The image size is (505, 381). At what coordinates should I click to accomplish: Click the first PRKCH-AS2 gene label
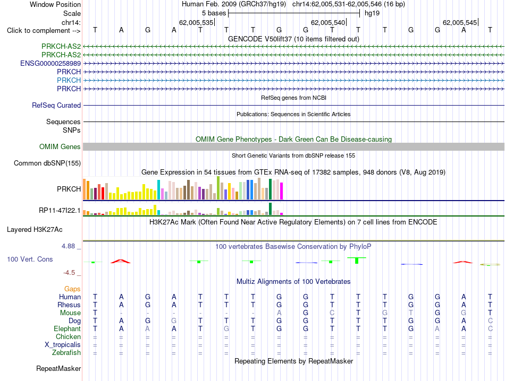61,46
